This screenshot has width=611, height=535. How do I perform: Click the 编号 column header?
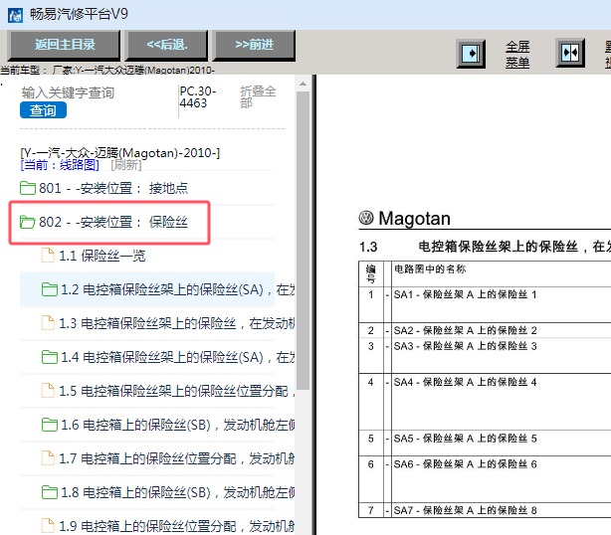tap(370, 273)
